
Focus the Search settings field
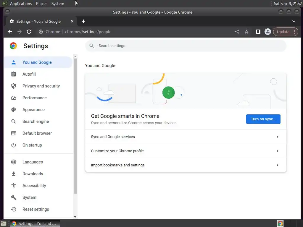click(x=186, y=46)
